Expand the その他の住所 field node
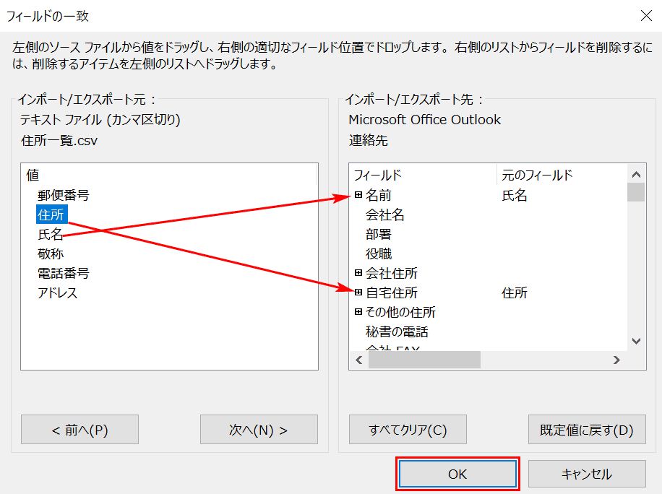 (358, 311)
